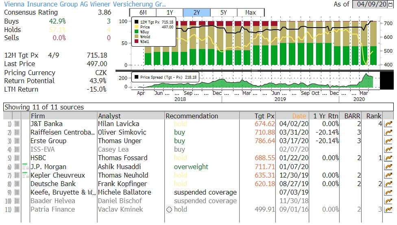Open chart icon for Kepler Cheuvreux row
Image resolution: width=397 pixels, height=225 pixels.
point(388,175)
